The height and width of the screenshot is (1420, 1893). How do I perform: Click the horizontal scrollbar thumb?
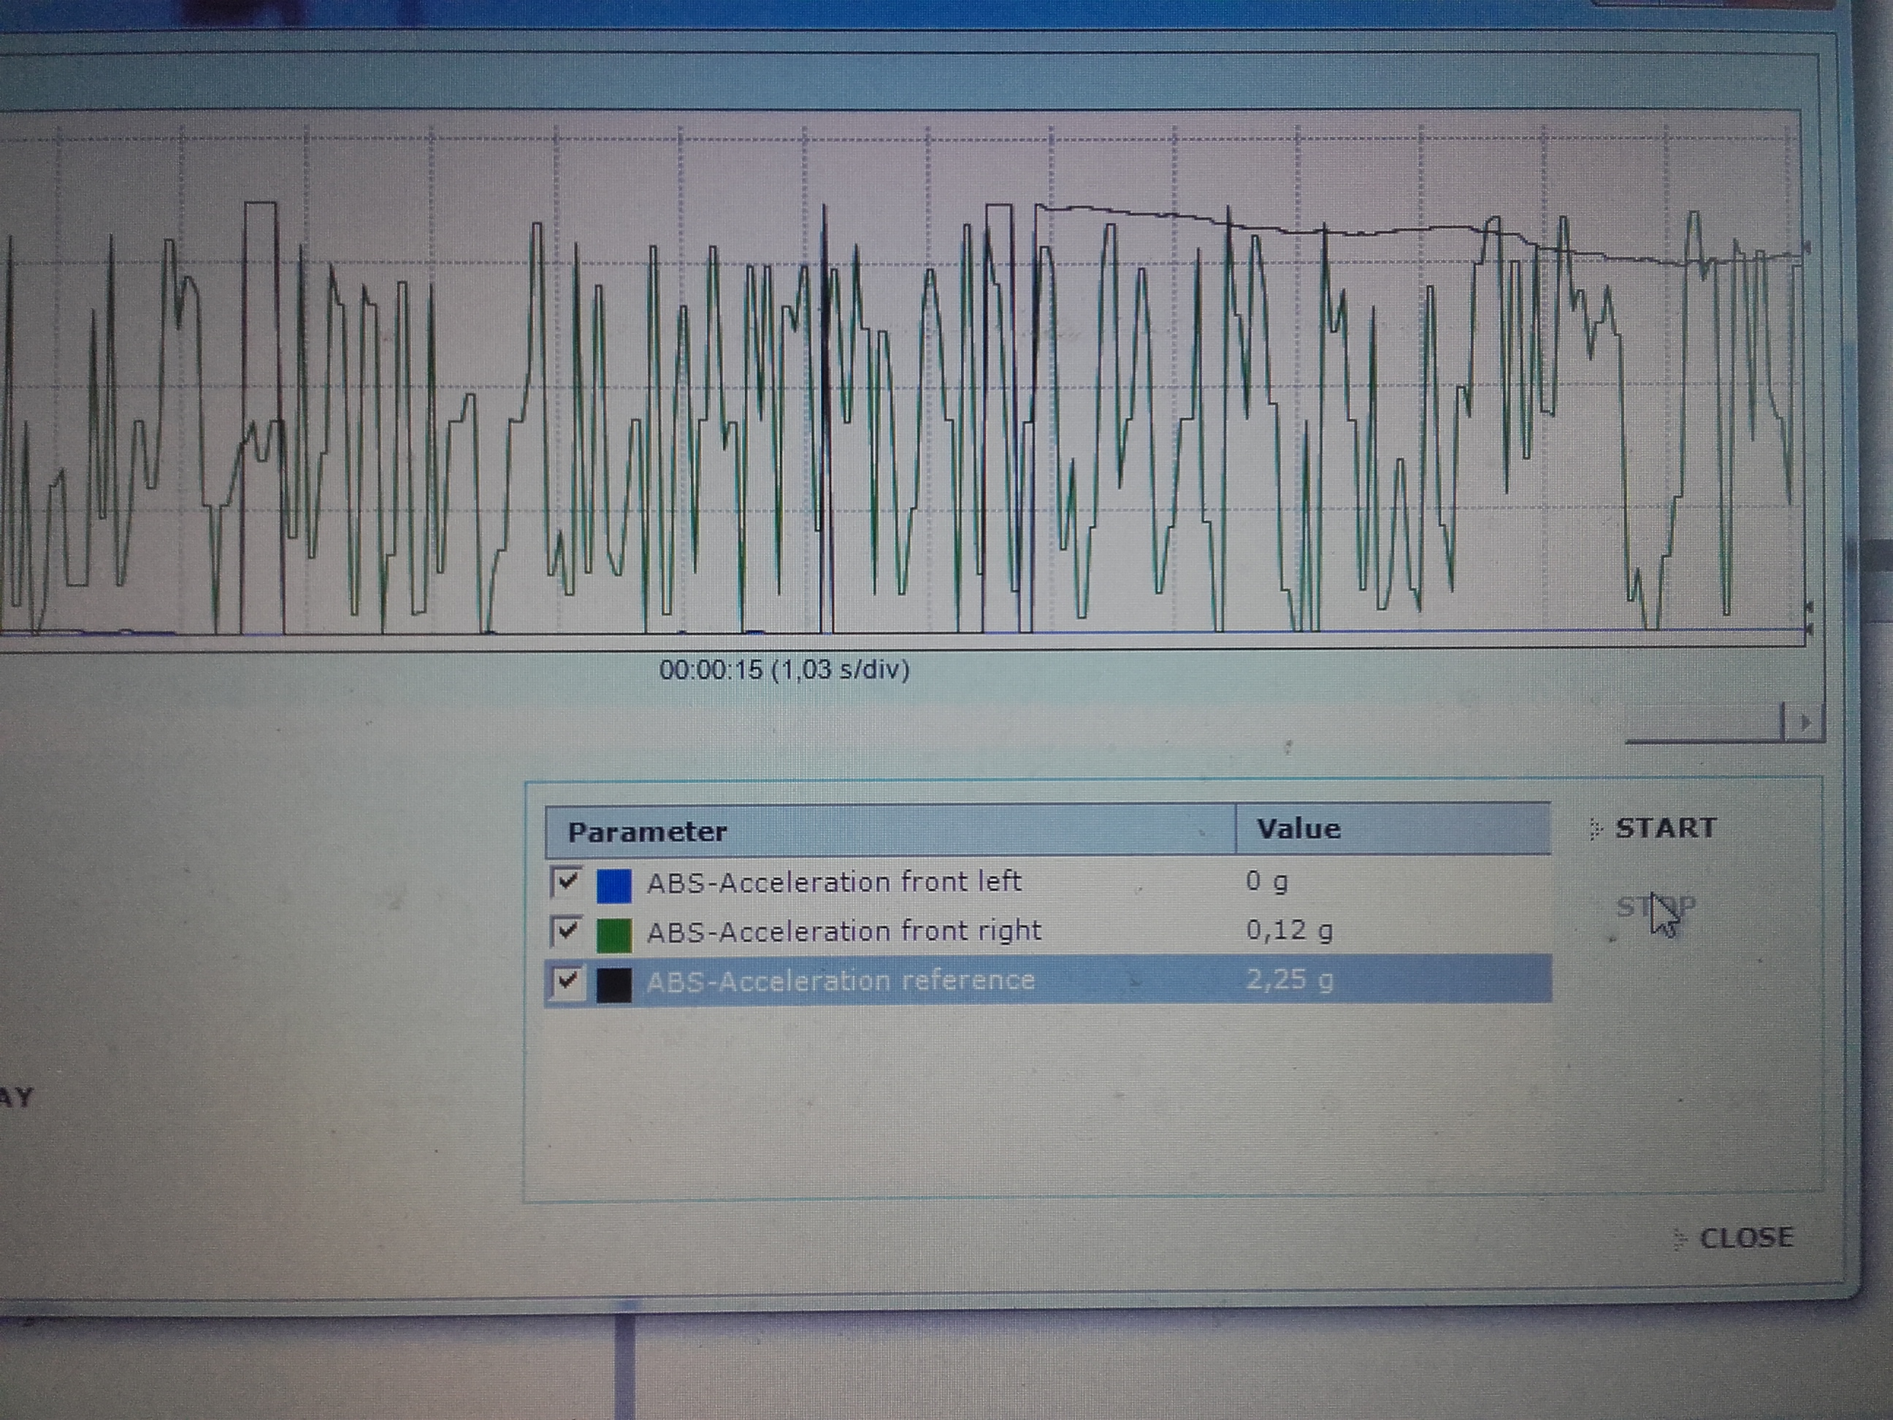(x=1703, y=725)
